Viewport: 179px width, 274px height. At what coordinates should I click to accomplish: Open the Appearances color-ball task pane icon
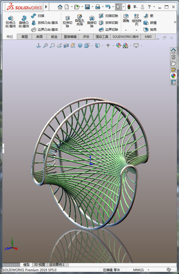point(173,76)
